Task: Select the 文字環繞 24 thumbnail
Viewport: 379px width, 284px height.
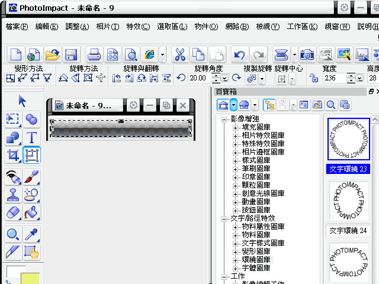Action: pyautogui.click(x=349, y=201)
